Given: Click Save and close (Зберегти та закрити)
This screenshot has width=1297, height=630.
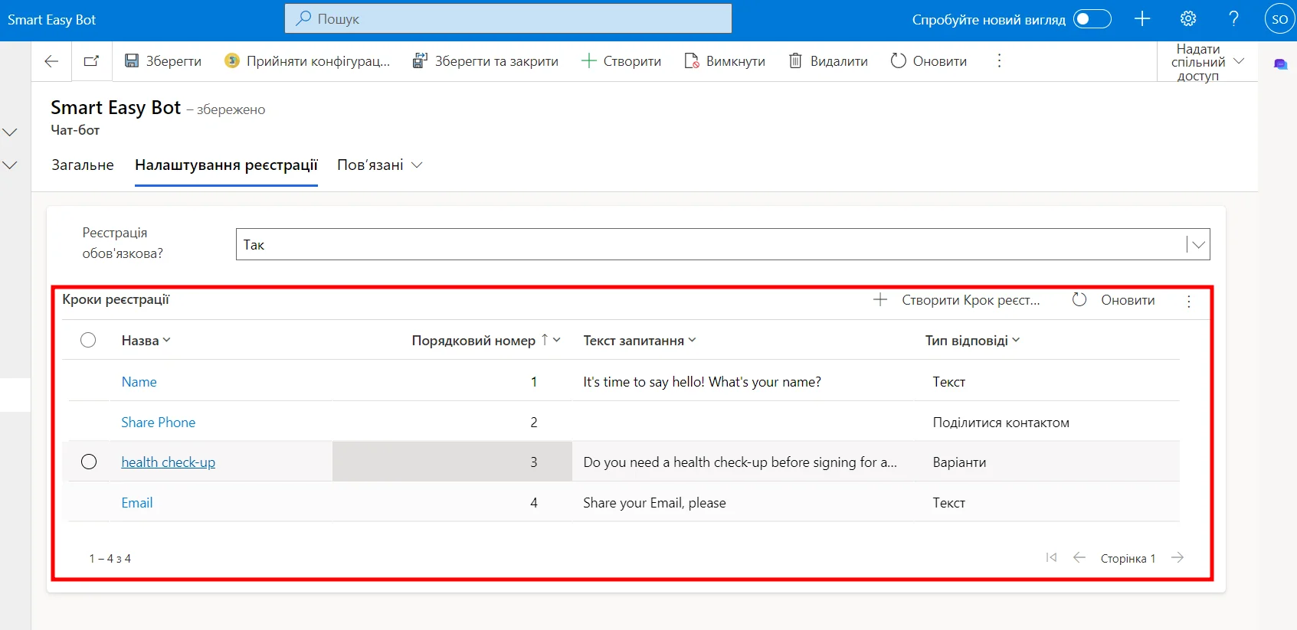Looking at the screenshot, I should [486, 61].
